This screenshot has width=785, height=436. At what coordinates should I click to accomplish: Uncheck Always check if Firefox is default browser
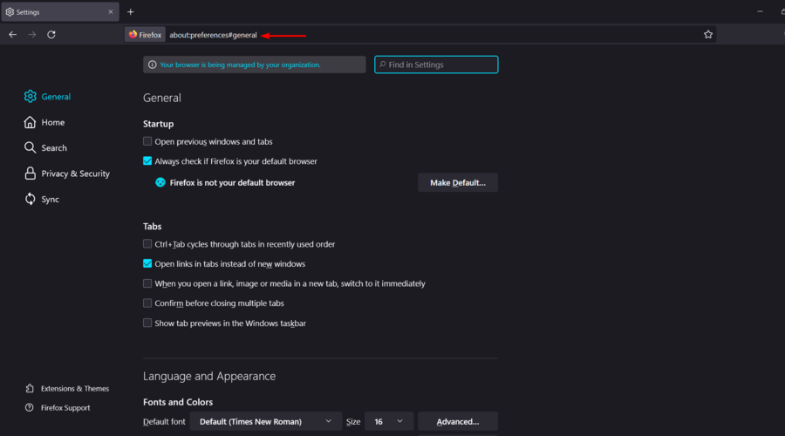point(147,160)
